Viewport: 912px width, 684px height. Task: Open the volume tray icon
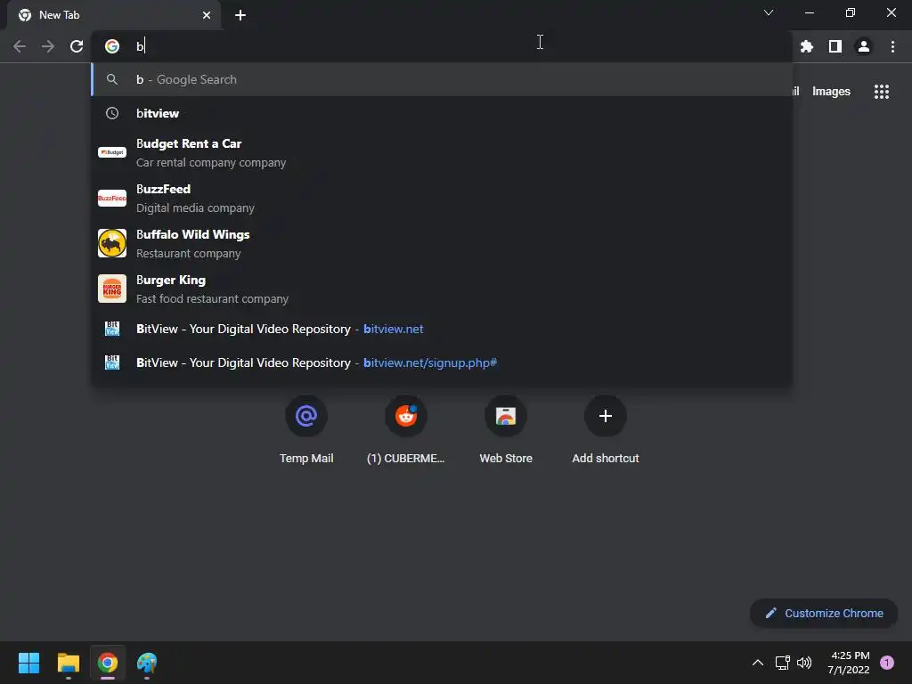(804, 663)
